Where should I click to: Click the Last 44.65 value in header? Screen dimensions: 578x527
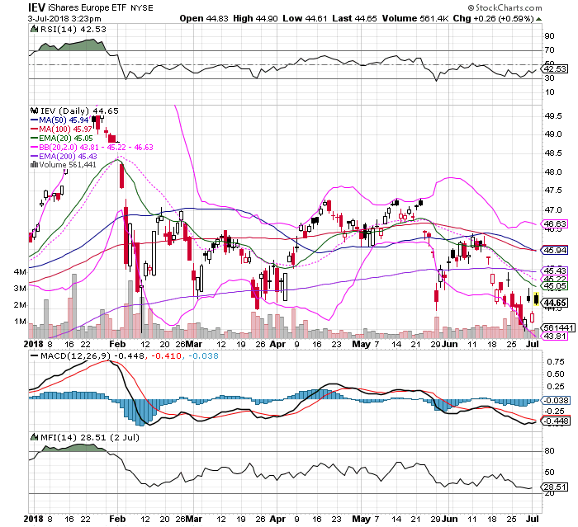click(x=354, y=18)
